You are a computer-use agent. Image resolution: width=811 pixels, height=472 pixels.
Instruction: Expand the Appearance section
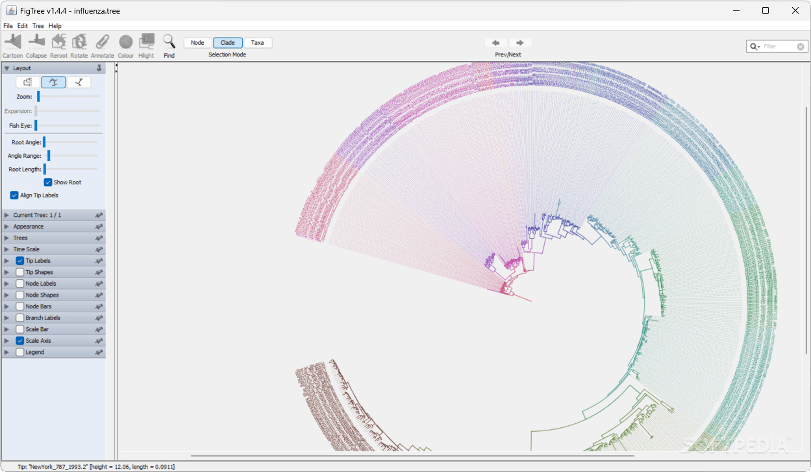[x=7, y=227]
